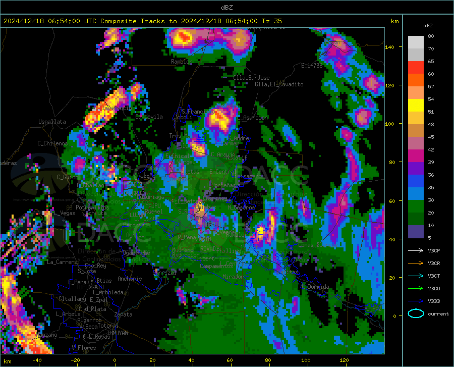Click the 'Manzano' map label
Viewport: 454px width, 367px height.
[x=47, y=335]
